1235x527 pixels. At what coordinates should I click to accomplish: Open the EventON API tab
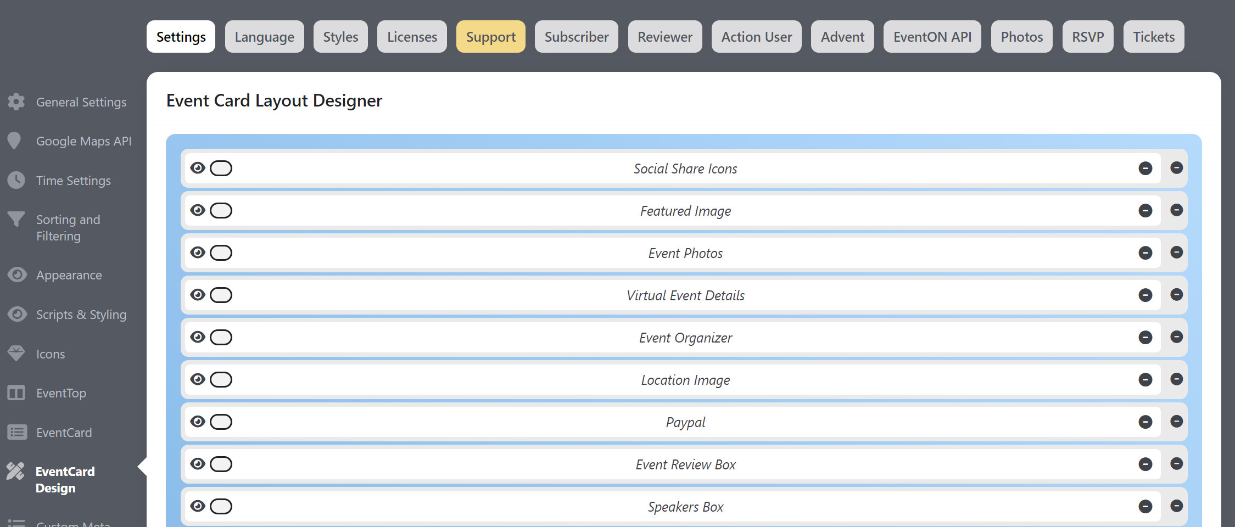pyautogui.click(x=932, y=37)
